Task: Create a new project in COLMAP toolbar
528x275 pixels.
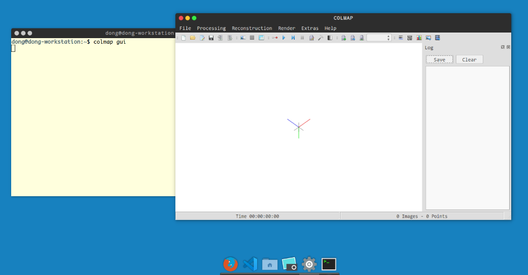Action: 183,38
